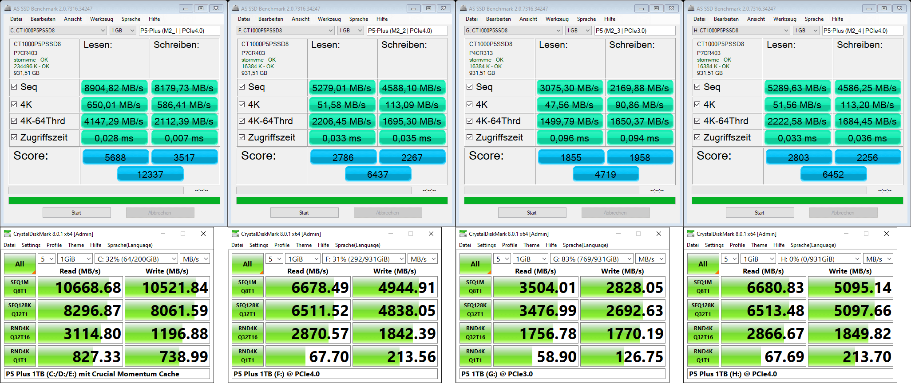
Task: Toggle 4K-64Thrd checkbox in F: drive AS SSD window
Action: tap(242, 121)
